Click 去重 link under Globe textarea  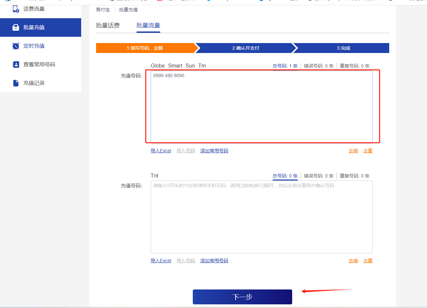pyautogui.click(x=368, y=151)
